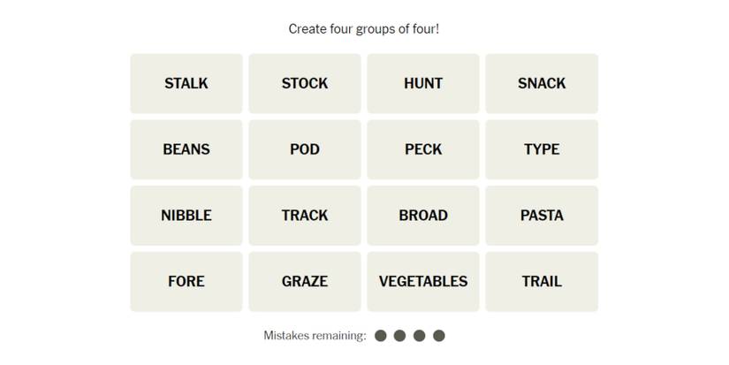This screenshot has height=365, width=729.
Task: Choose the FORE word tile
Action: pyautogui.click(x=186, y=282)
